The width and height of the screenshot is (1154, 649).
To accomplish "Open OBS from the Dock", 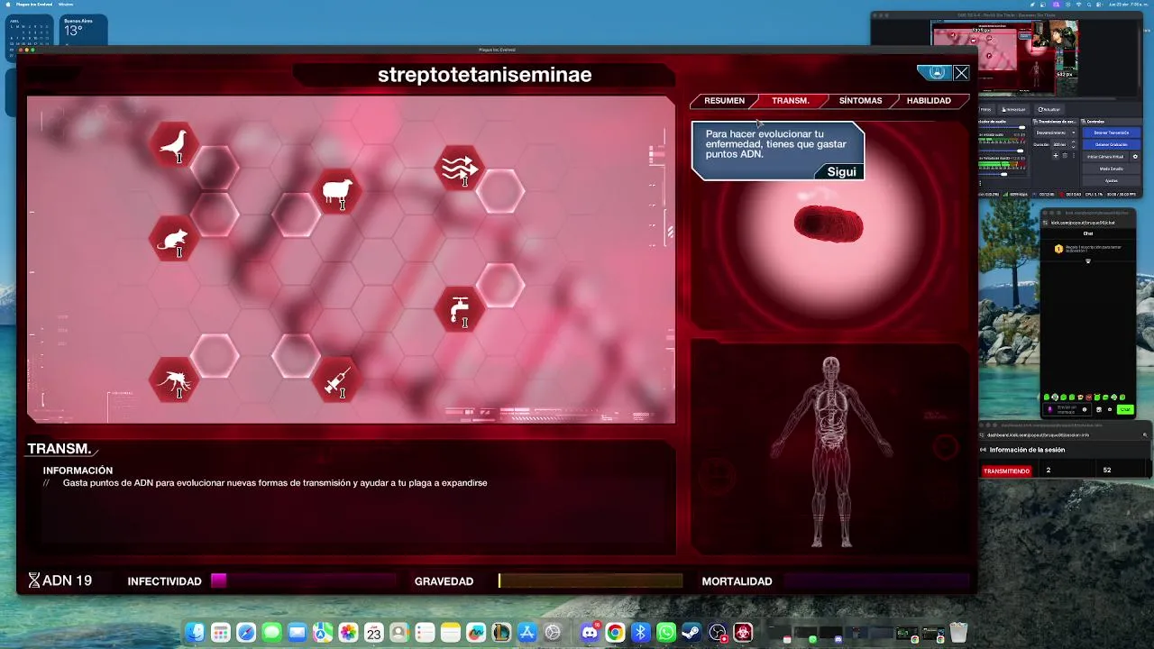I will (717, 633).
